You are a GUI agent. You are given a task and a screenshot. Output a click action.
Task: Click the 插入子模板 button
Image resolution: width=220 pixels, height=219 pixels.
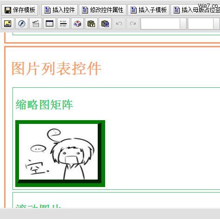tap(149, 10)
